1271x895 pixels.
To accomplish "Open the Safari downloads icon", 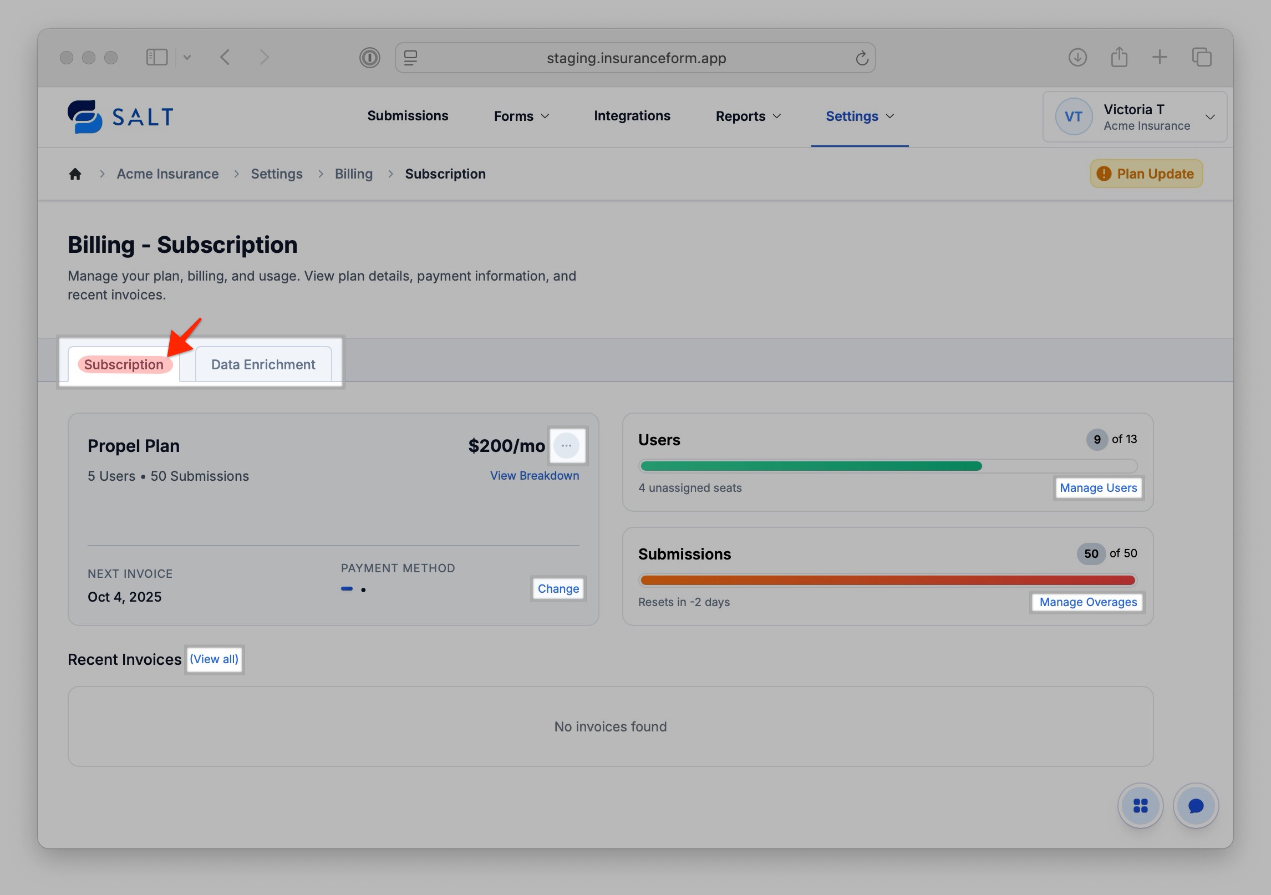I will [x=1077, y=57].
